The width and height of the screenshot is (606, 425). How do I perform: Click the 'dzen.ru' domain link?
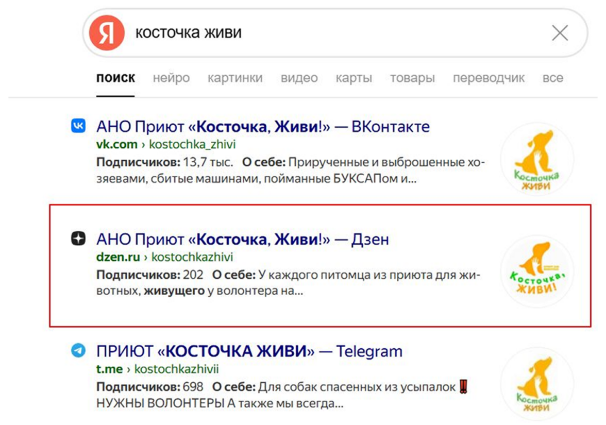[x=118, y=257]
